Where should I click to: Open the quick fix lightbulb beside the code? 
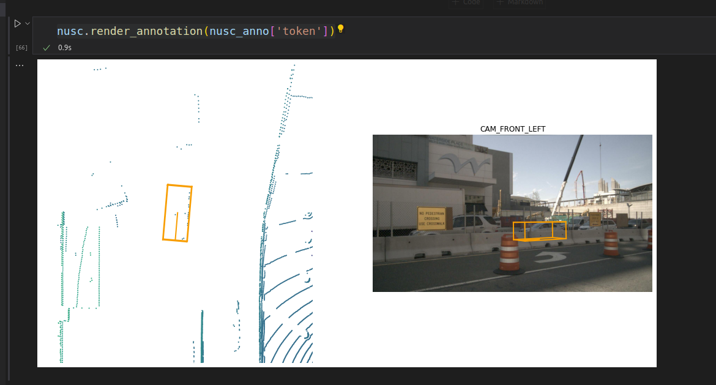[340, 29]
